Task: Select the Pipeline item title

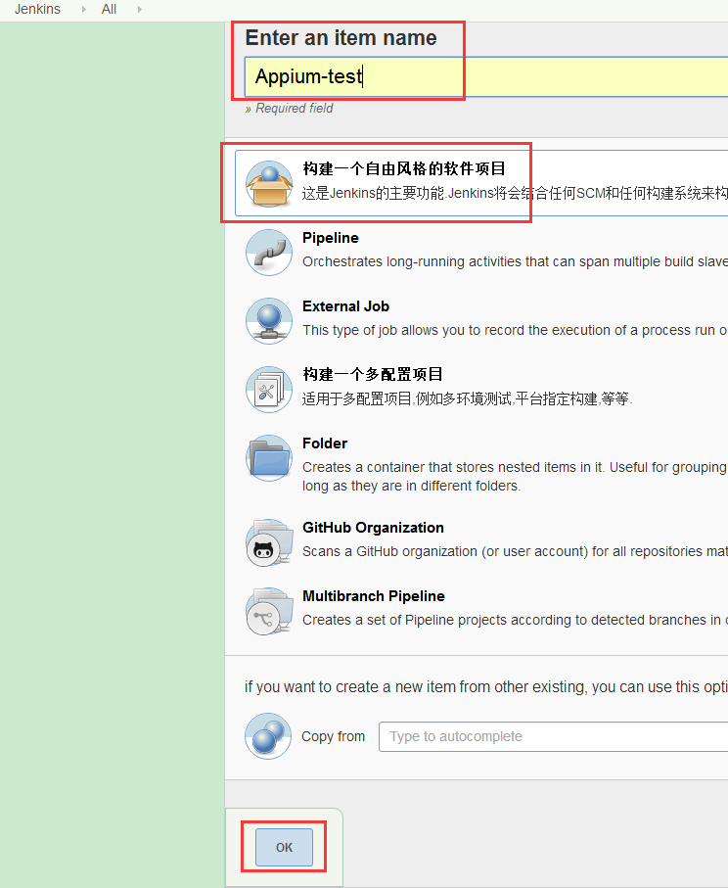Action: [331, 238]
